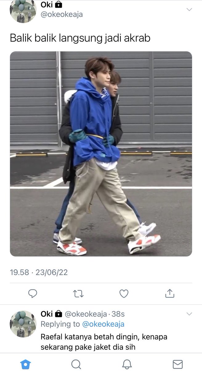Open the tweet photo in full view
The image size is (202, 371).
click(x=101, y=154)
